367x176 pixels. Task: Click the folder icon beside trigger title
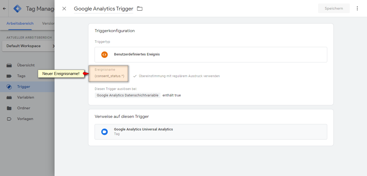pos(140,9)
